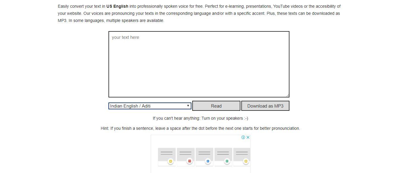The width and height of the screenshot is (400, 173).
Task: Click inside the 'your text here' textarea
Action: [x=199, y=64]
